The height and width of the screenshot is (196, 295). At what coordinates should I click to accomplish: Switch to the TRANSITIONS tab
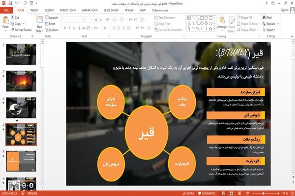click(x=68, y=10)
